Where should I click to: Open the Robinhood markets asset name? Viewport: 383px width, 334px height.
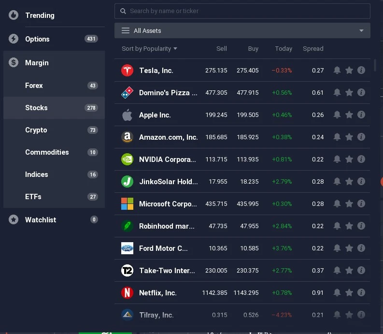167,226
